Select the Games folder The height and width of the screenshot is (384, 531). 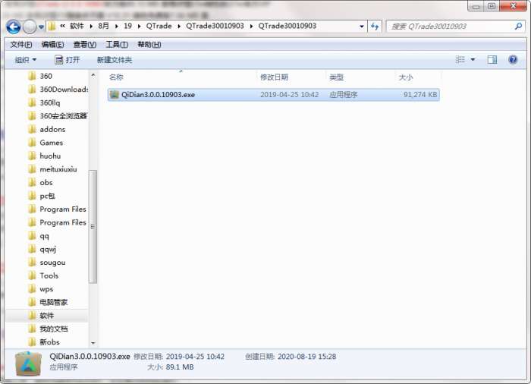[x=51, y=143]
